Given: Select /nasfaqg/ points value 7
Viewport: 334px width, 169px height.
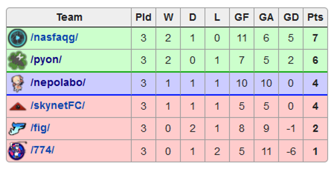Looking at the screenshot, I should pos(315,38).
